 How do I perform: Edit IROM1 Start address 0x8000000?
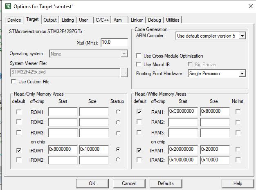pos(63,150)
